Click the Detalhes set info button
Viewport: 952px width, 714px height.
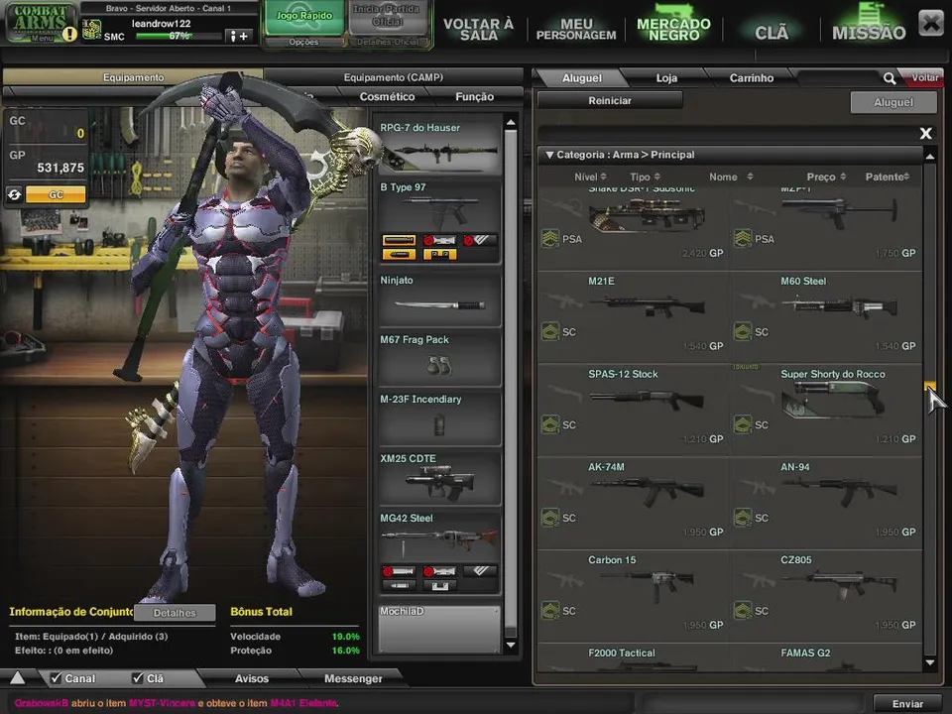click(175, 613)
